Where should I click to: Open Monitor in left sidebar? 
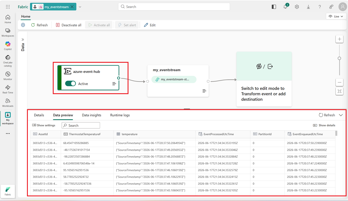tap(8, 76)
